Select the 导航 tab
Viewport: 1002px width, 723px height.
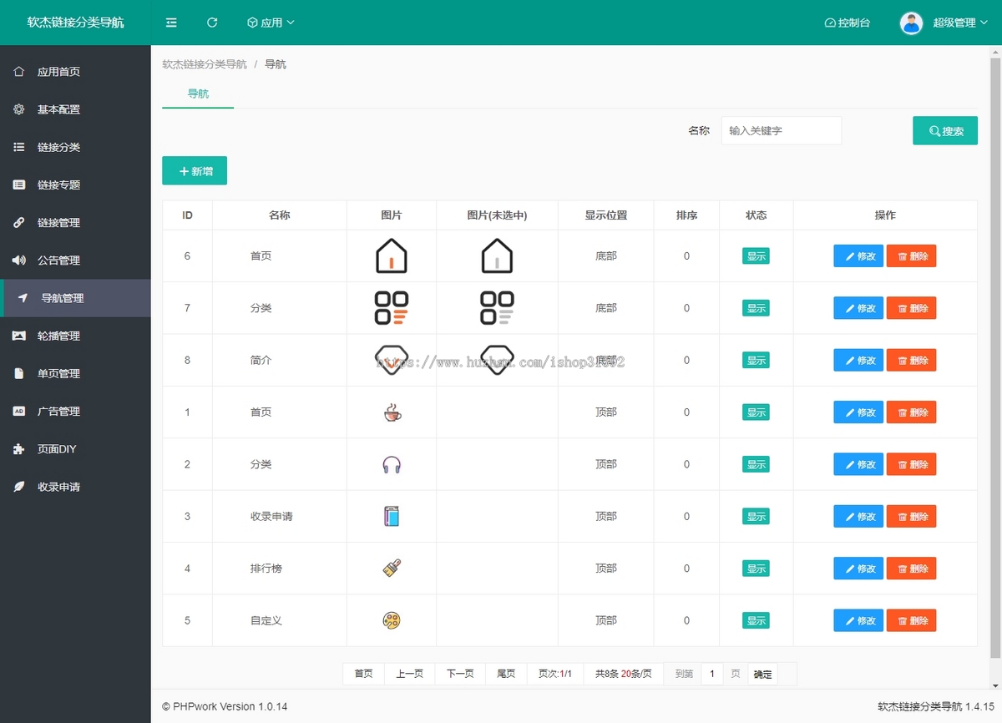pos(198,94)
